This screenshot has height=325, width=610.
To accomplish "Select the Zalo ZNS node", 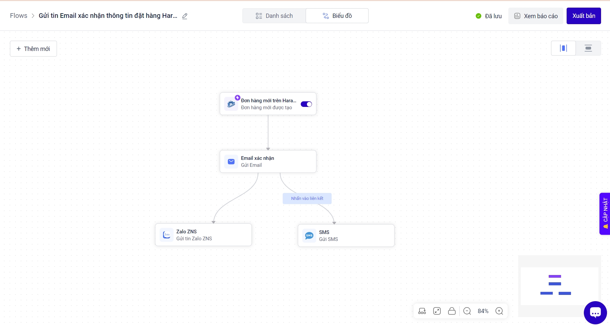I will pyautogui.click(x=203, y=235).
